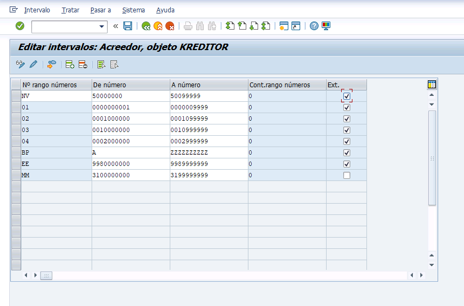The width and height of the screenshot is (464, 306).
Task: Click the Ext. column header
Action: click(347, 85)
